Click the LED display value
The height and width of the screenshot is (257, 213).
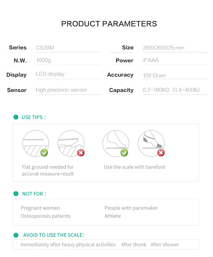[x=50, y=74]
